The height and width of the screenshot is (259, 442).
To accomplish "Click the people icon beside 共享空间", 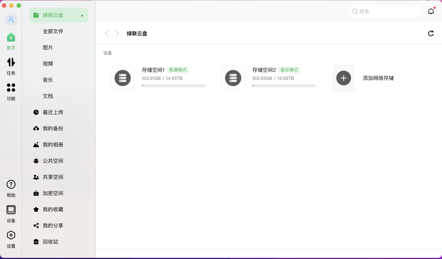I will click(36, 177).
